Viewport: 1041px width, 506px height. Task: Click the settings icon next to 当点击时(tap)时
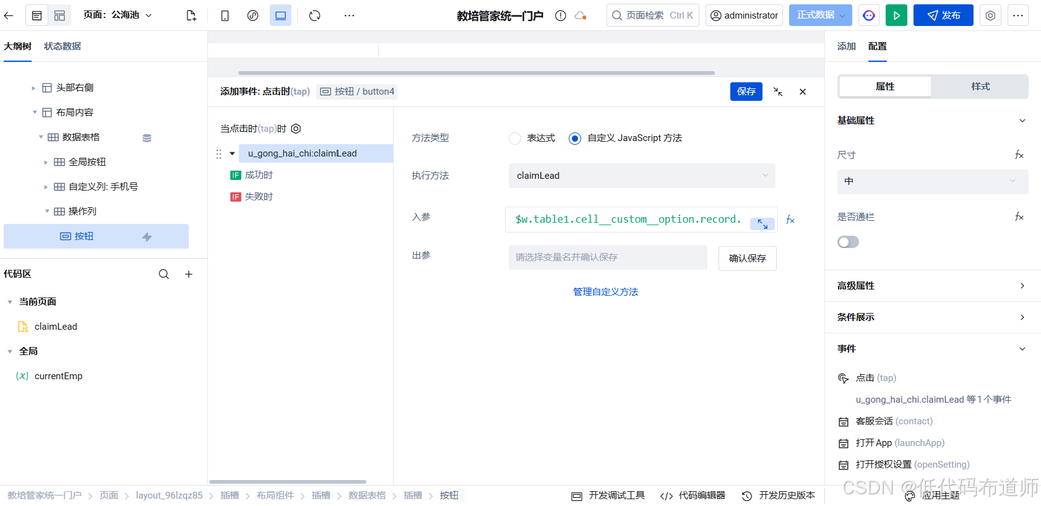coord(296,129)
